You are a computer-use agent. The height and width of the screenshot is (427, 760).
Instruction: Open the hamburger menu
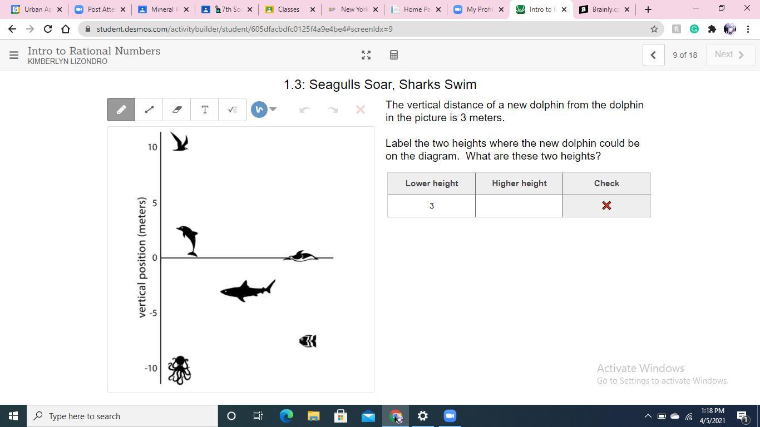[14, 55]
